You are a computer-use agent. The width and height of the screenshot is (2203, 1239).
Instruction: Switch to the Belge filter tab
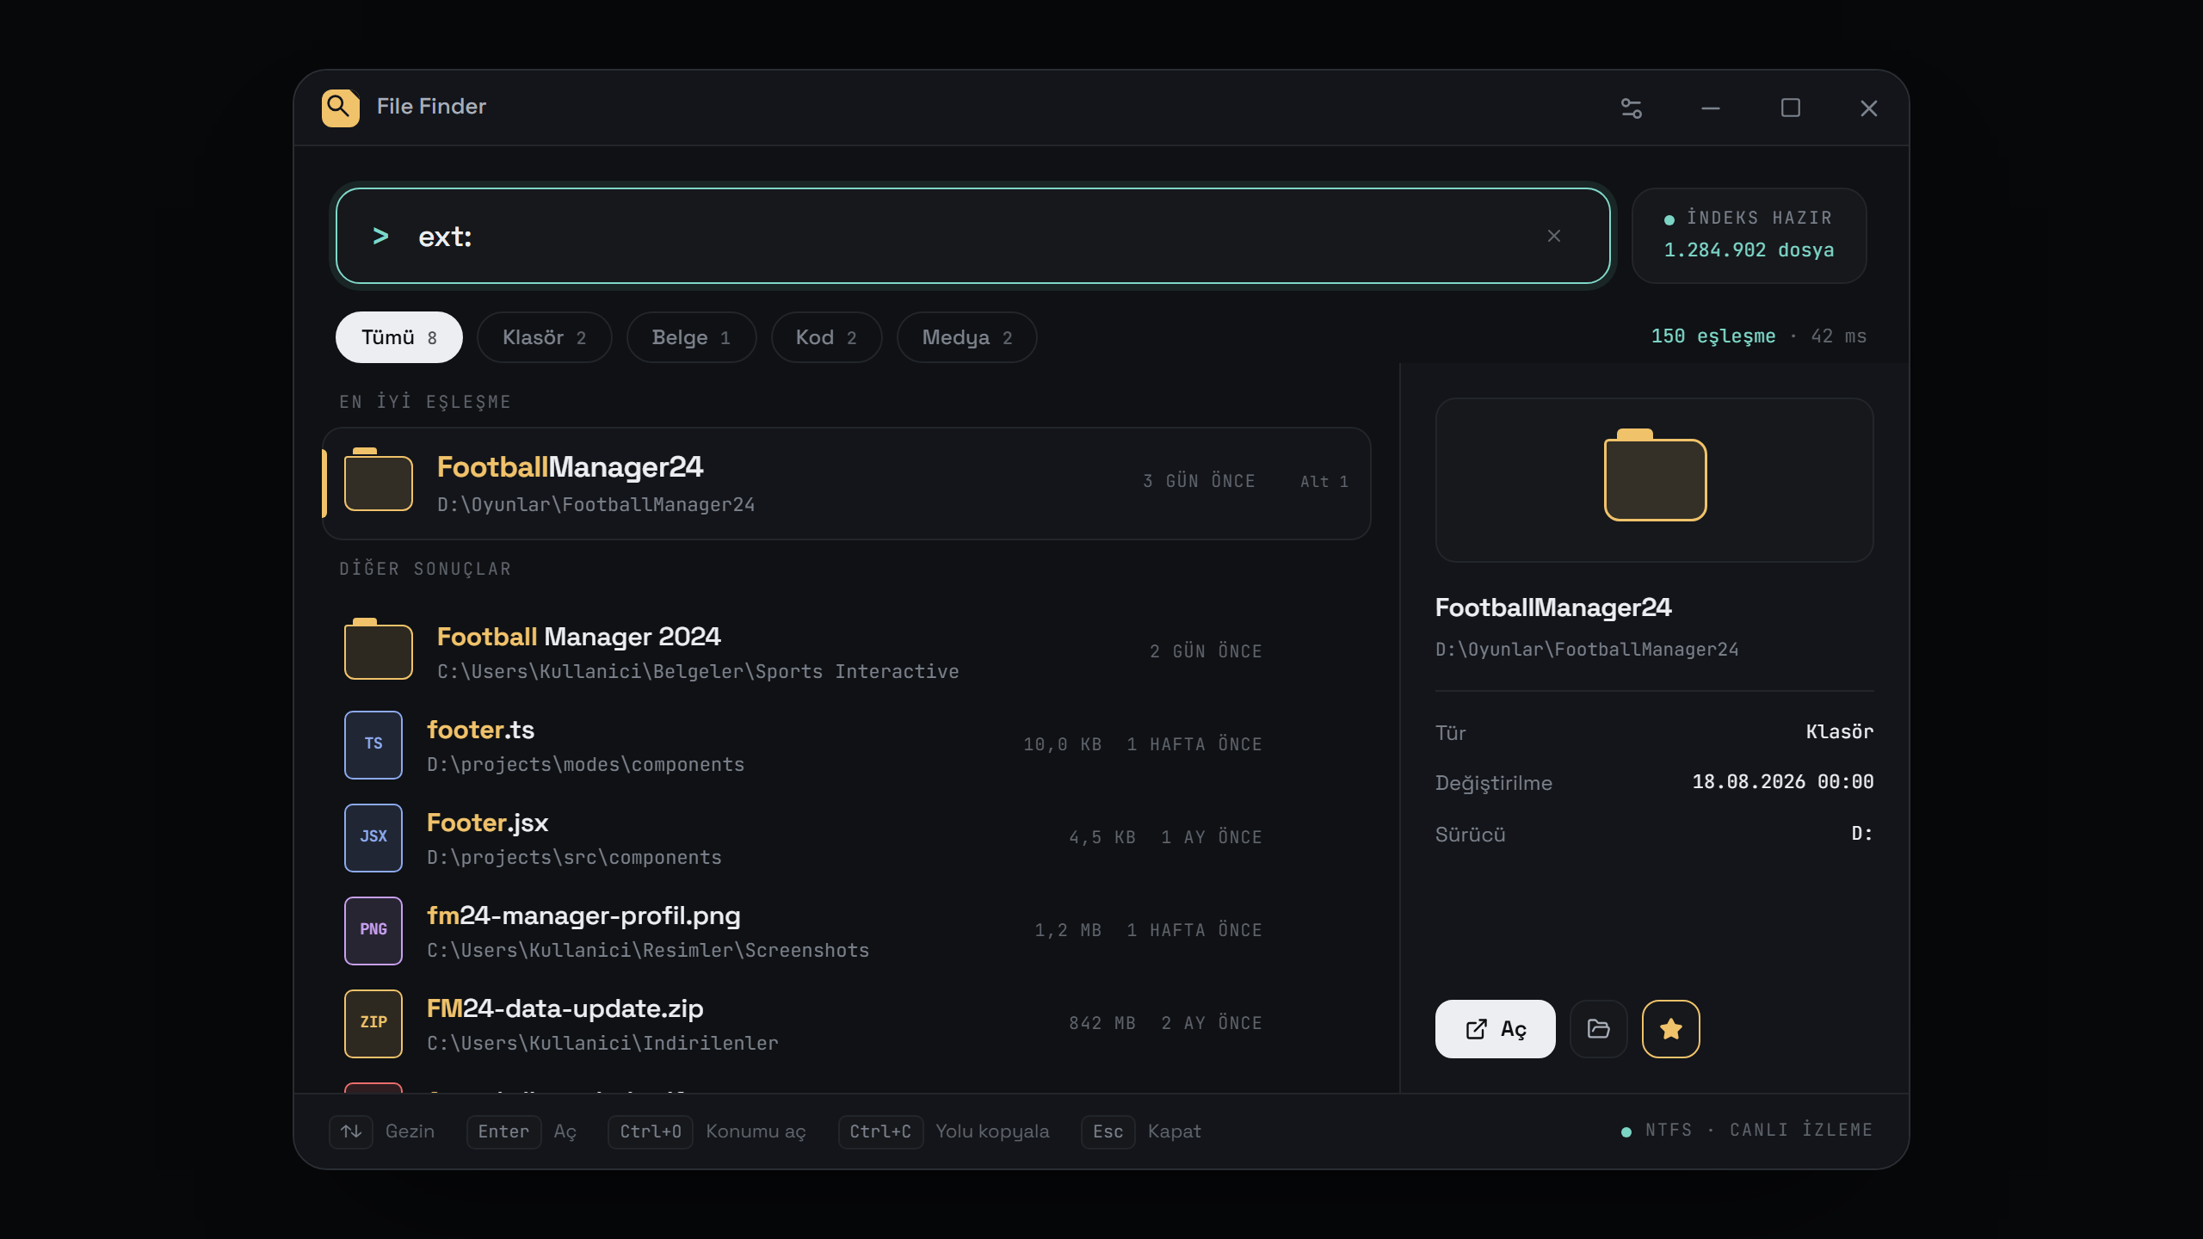coord(691,337)
